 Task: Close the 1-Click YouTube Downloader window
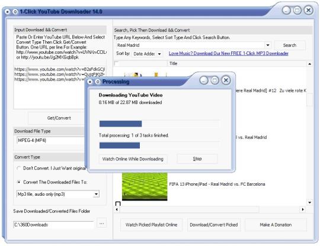[309, 10]
